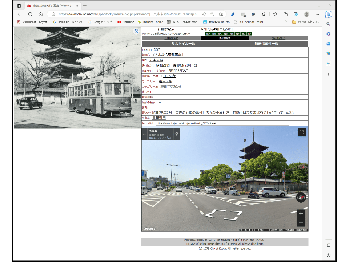
Task: Click the 京都市交通局 category link
Action: coord(171,87)
